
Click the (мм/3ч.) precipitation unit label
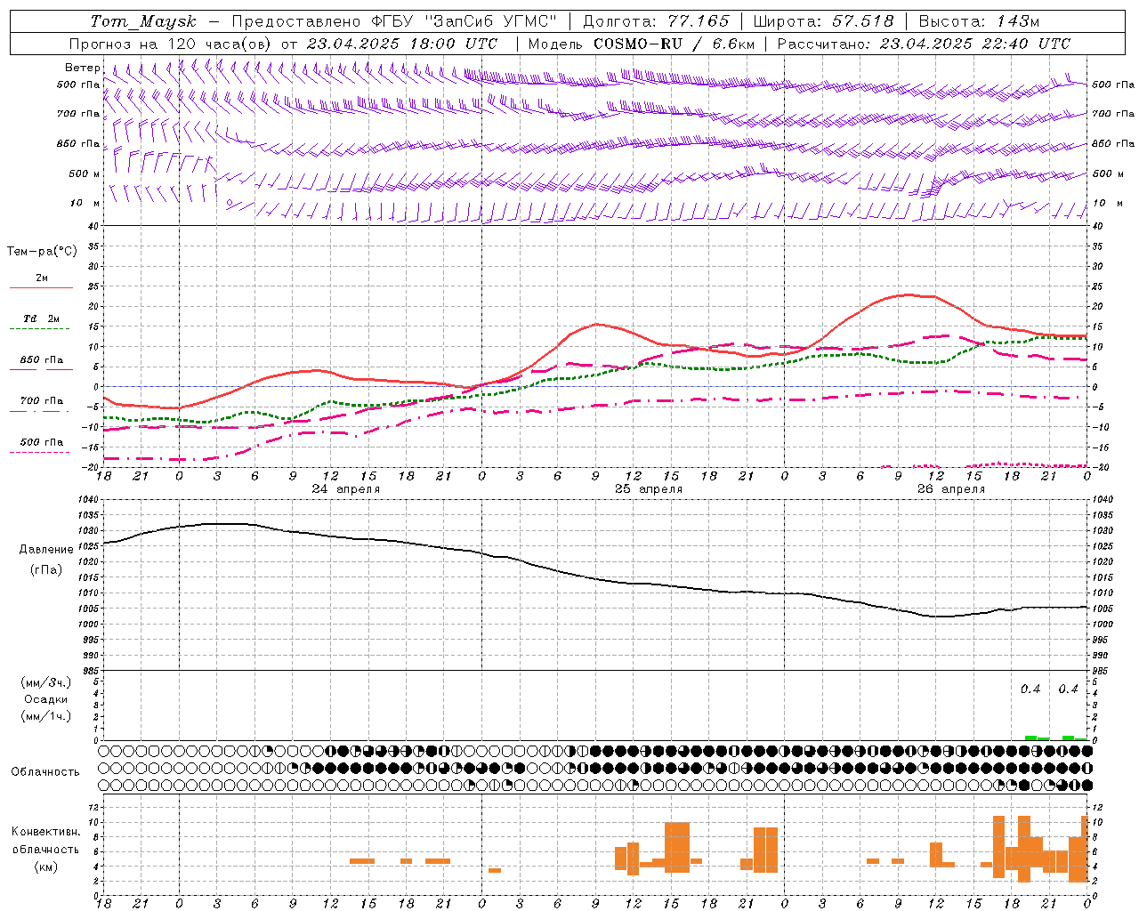[45, 683]
